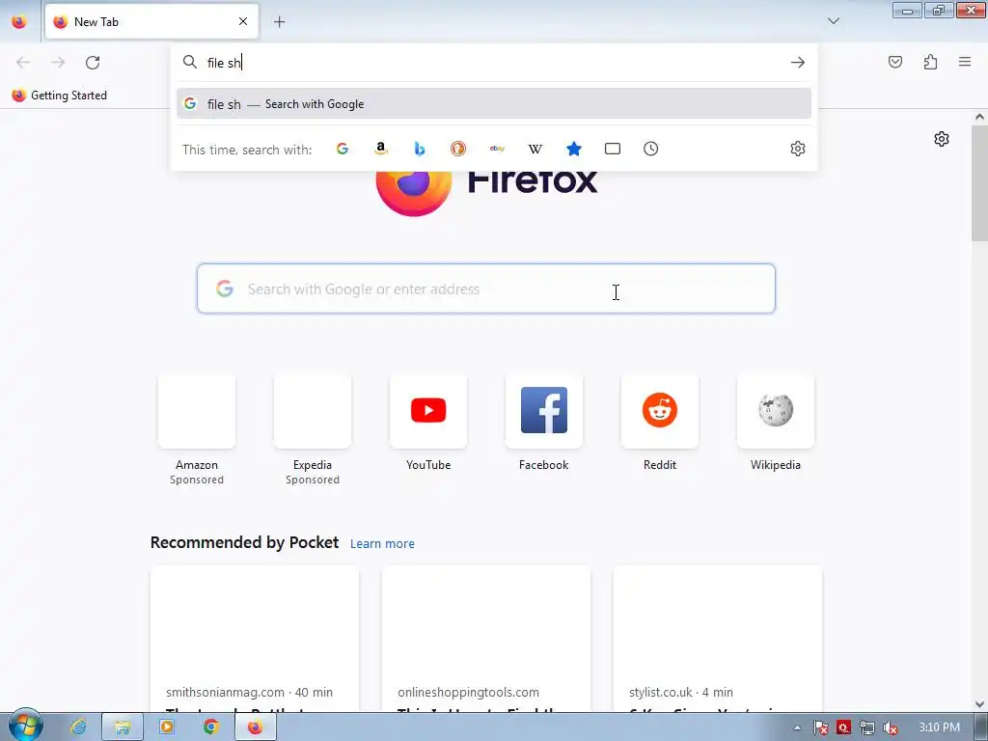988x741 pixels.
Task: Click the Go arrow in the address bar
Action: click(798, 63)
